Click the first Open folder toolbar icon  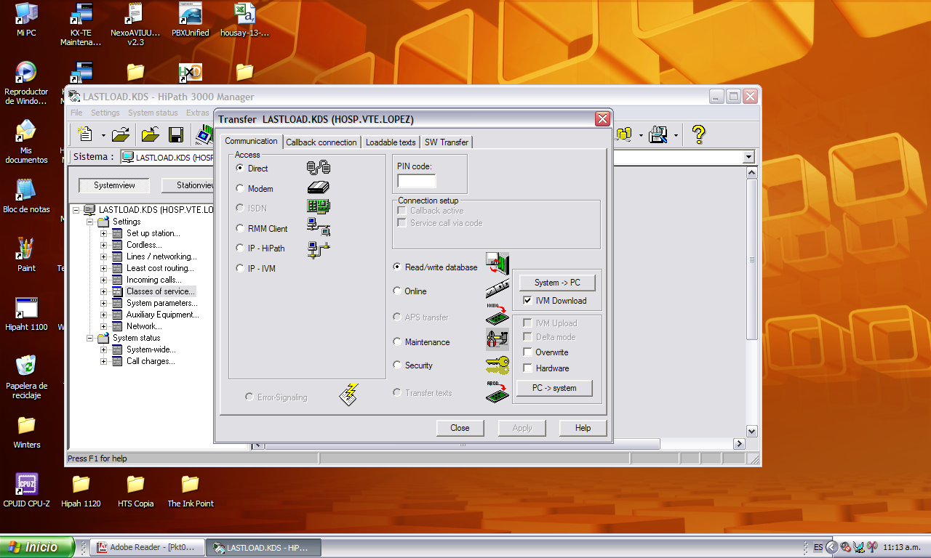pyautogui.click(x=121, y=134)
